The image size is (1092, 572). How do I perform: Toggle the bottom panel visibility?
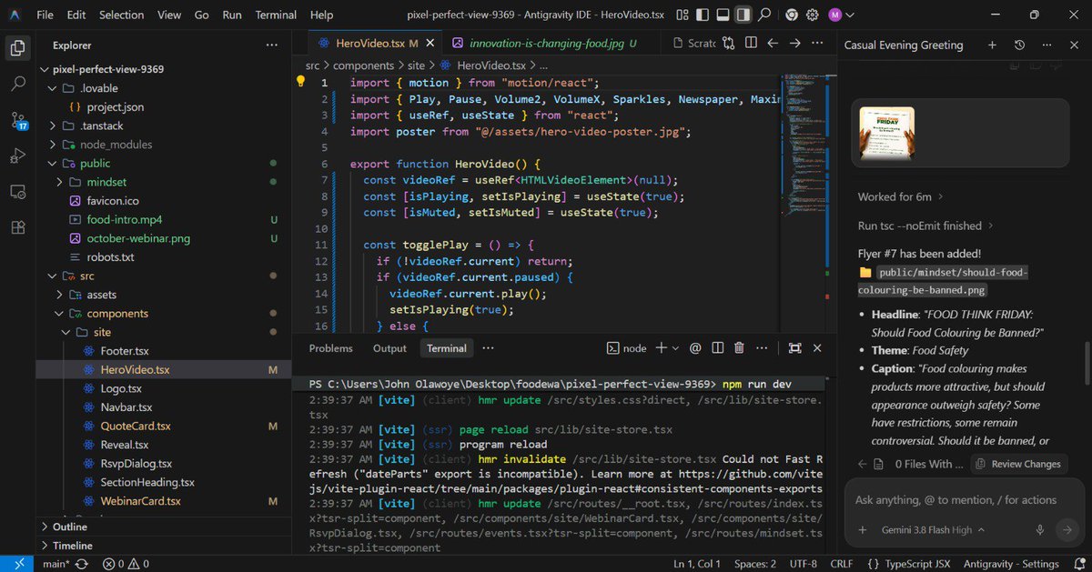pyautogui.click(x=723, y=15)
